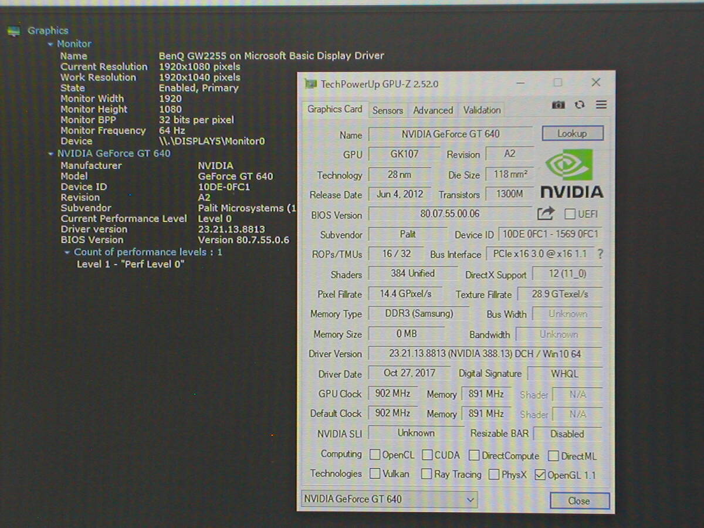Viewport: 704px width, 528px height.
Task: Click the Name field NVIDIA GeForce GT 640
Action: 451,134
